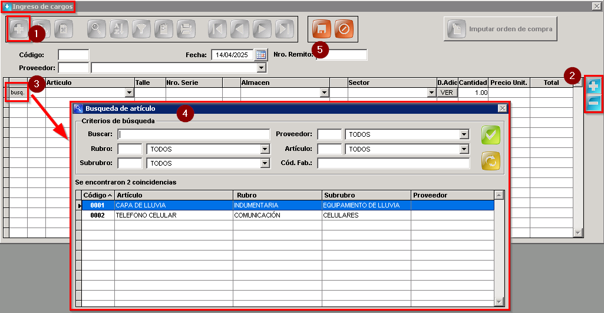
Task: Click Imputar orden de compra button
Action: tap(500, 29)
